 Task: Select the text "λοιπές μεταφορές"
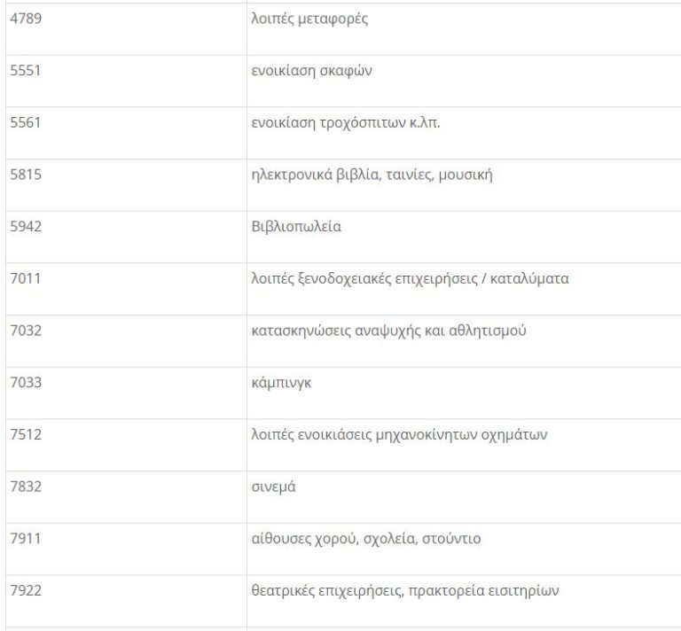[309, 19]
